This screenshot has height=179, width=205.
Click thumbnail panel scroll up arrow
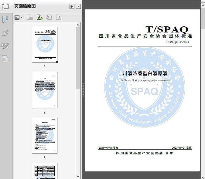[78, 25]
